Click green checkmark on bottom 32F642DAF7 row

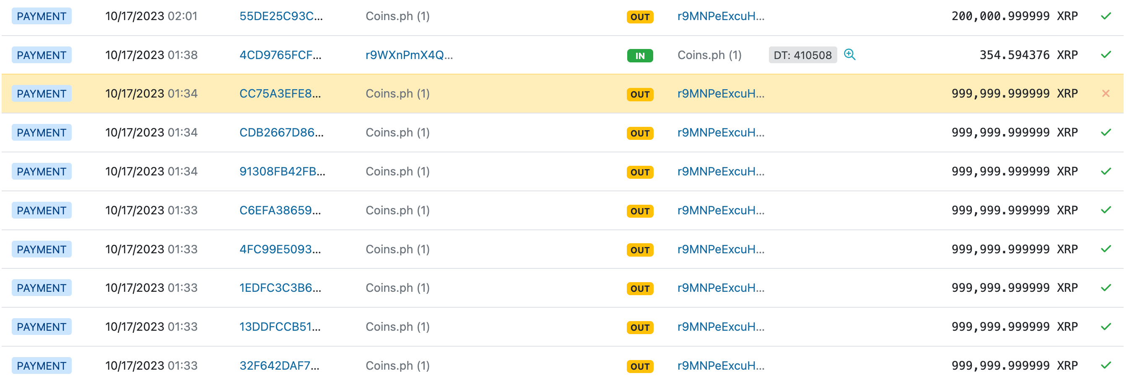(x=1107, y=365)
